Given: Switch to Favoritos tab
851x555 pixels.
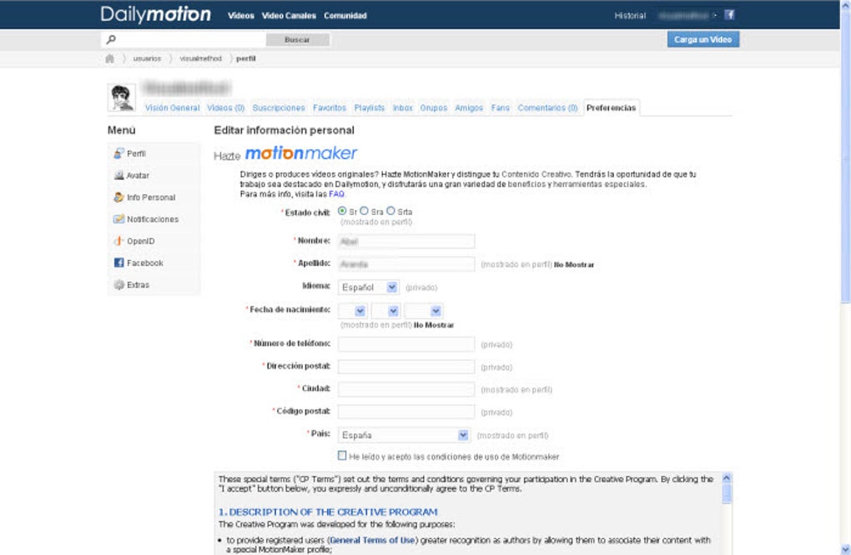Looking at the screenshot, I should (330, 107).
